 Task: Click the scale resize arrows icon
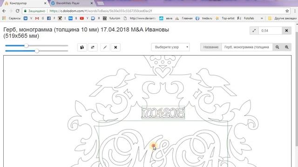click(254, 31)
